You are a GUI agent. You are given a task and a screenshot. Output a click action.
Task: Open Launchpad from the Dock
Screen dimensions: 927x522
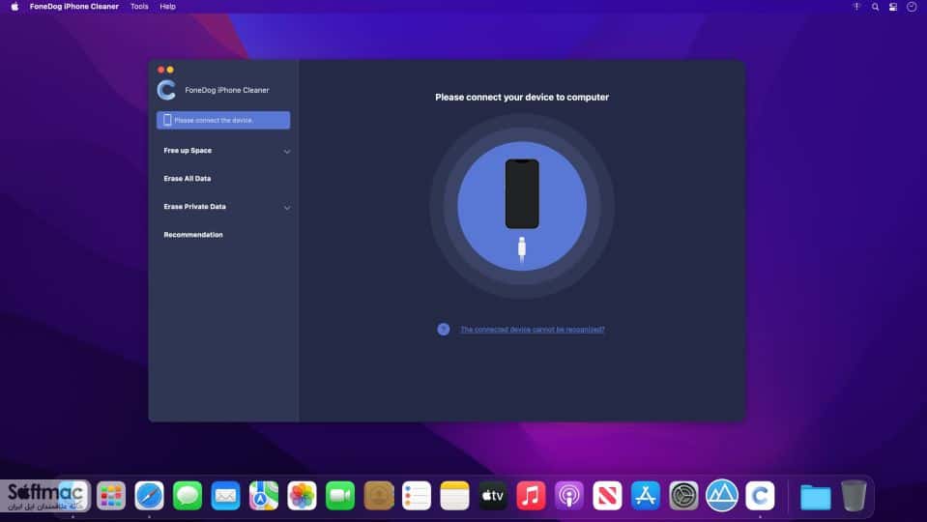pyautogui.click(x=111, y=495)
